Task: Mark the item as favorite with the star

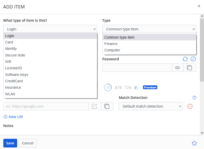Action: (x=194, y=143)
